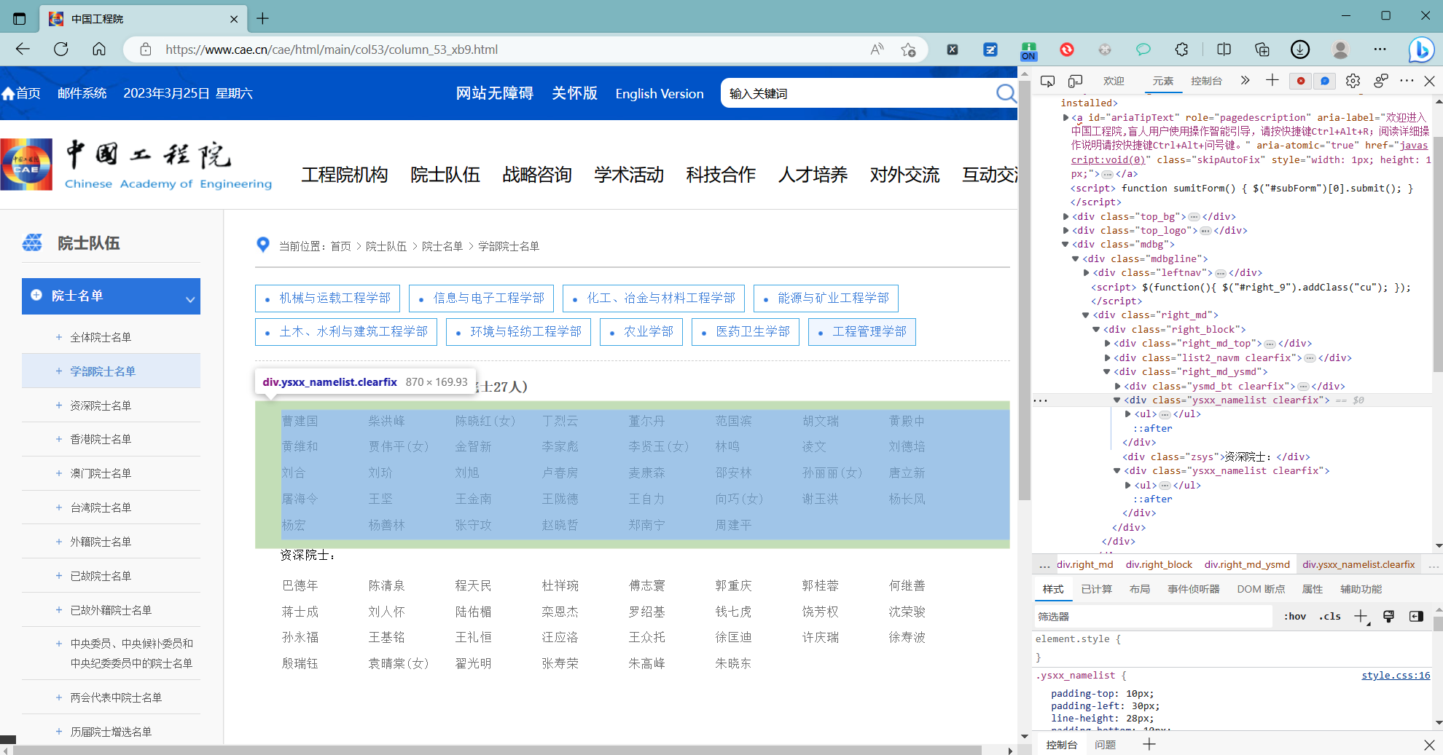The width and height of the screenshot is (1443, 755).
Task: Switch to the 元素 DevTools tab
Action: pos(1162,81)
